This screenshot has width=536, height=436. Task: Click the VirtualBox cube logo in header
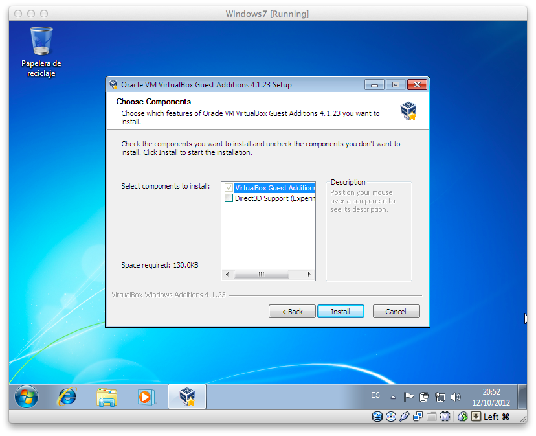[408, 111]
